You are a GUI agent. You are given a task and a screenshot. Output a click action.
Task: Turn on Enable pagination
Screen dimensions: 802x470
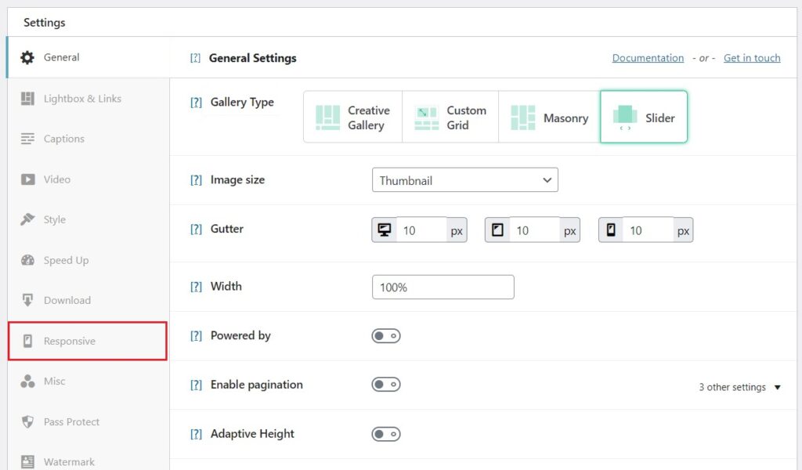point(385,385)
